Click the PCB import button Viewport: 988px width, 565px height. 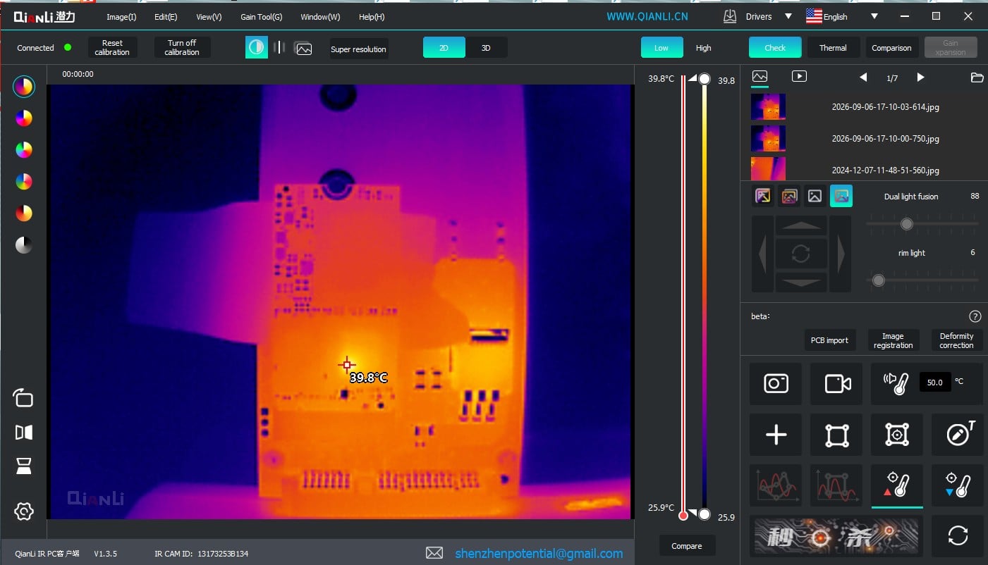point(829,340)
